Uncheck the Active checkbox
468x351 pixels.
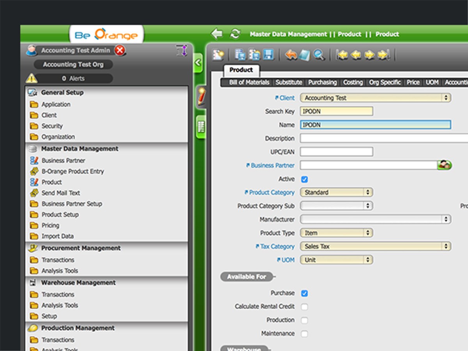[305, 179]
